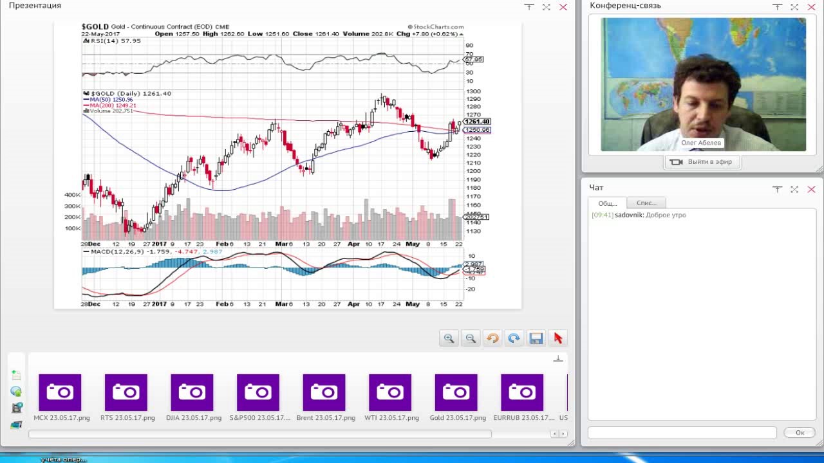This screenshot has width=824, height=463.
Task: Close the Конференц-связь panel
Action: point(812,7)
